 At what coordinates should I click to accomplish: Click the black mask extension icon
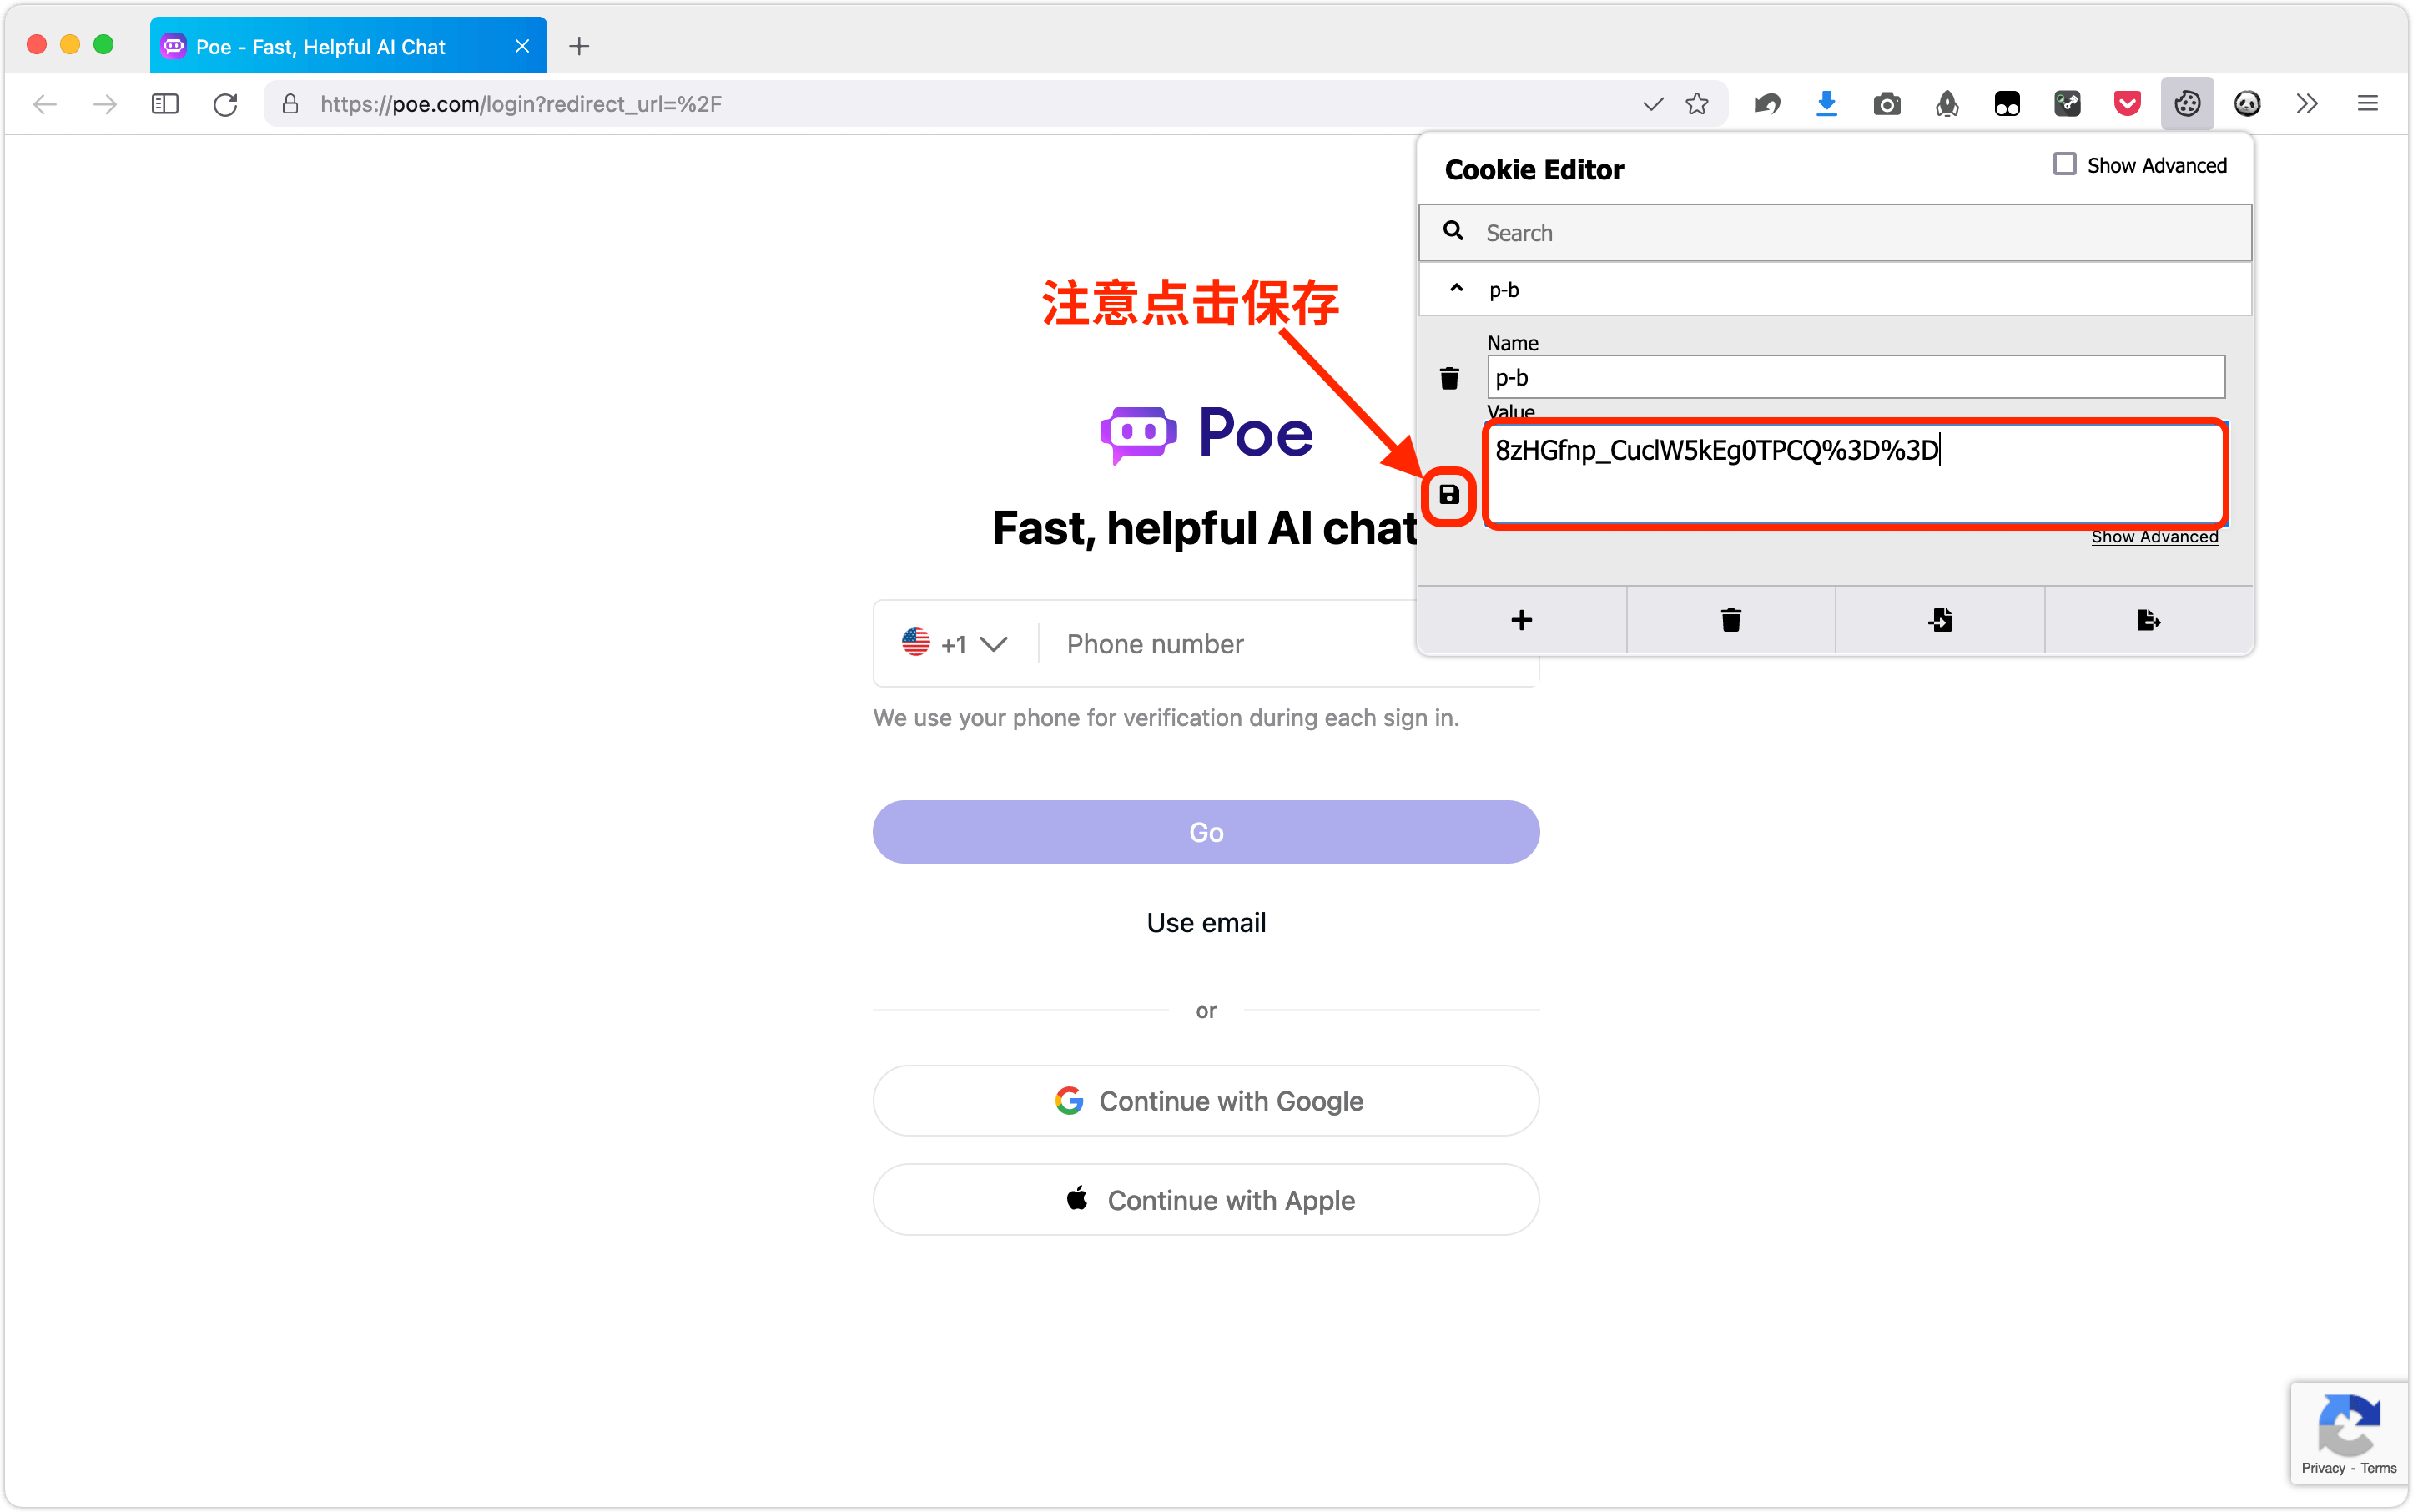[x=2007, y=104]
